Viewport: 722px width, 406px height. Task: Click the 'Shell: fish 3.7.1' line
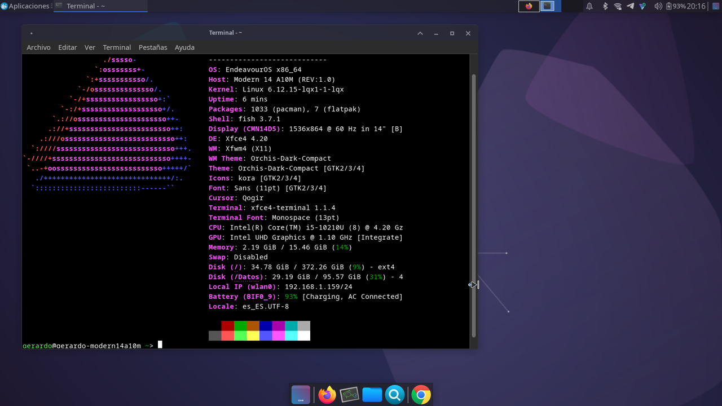coord(244,119)
